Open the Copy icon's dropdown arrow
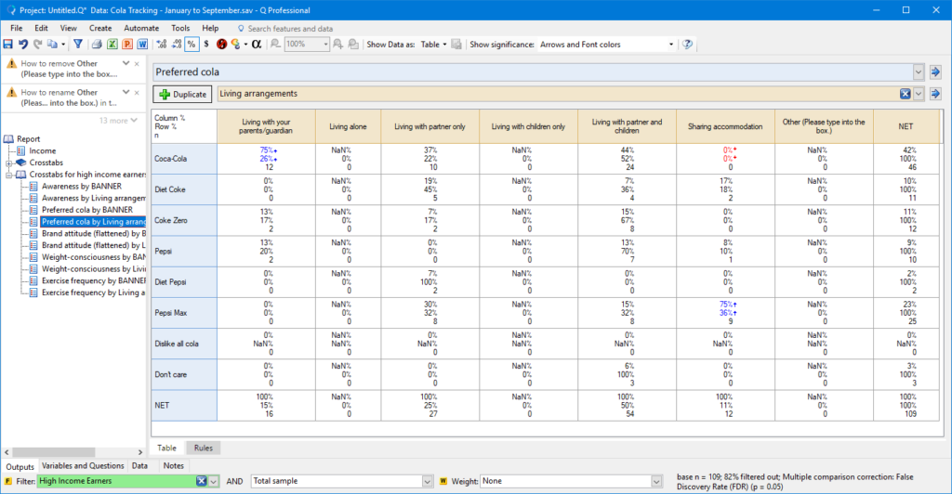Viewport: 952px width, 494px height. [x=63, y=45]
